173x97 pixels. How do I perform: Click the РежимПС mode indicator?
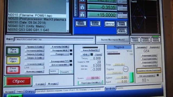click(66, 72)
